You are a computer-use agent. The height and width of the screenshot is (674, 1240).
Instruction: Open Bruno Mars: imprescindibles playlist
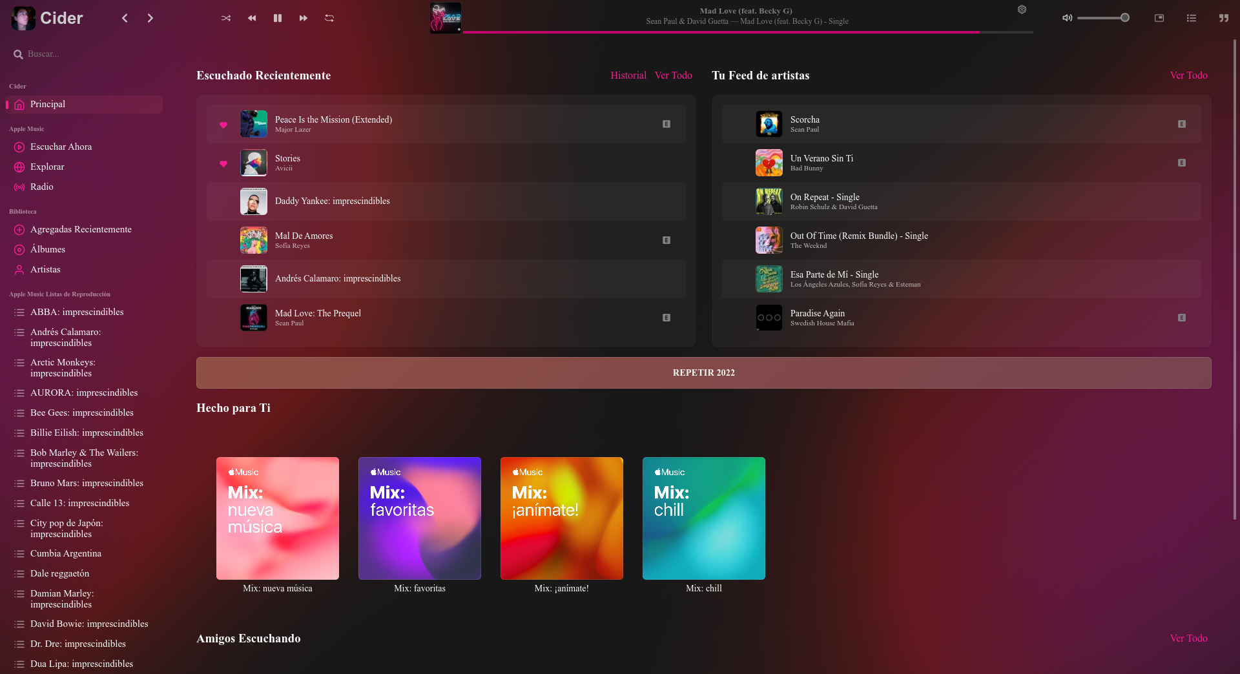(x=84, y=484)
